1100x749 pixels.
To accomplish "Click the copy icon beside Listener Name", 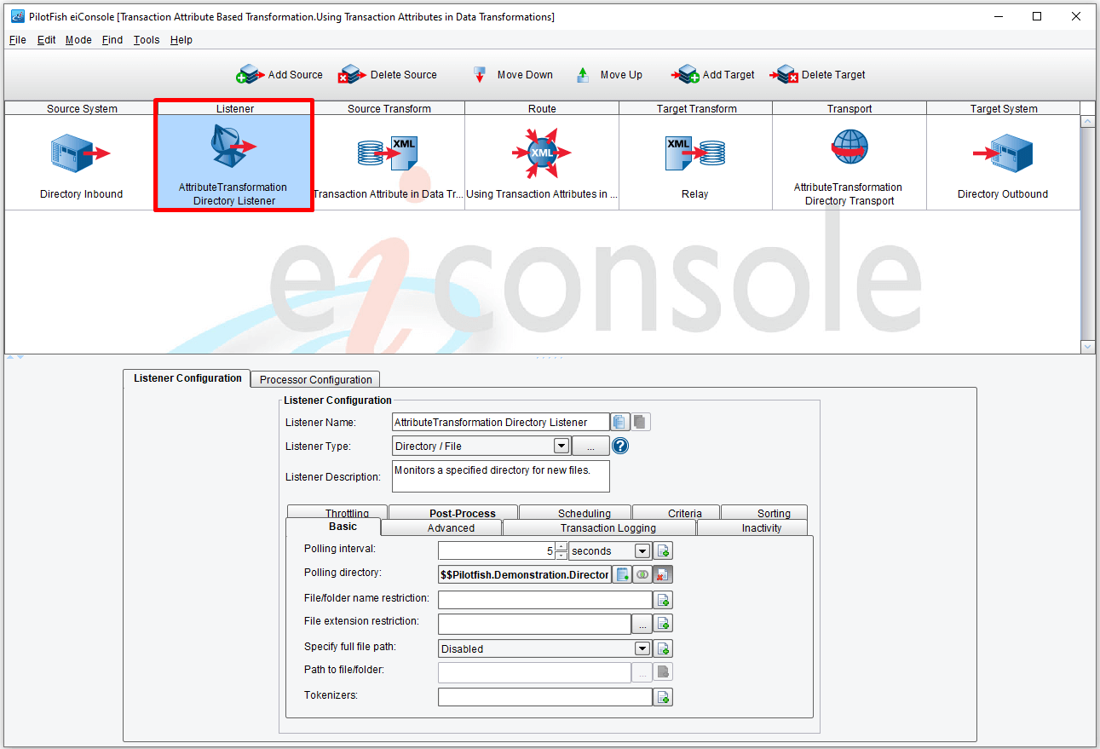I will pos(620,422).
